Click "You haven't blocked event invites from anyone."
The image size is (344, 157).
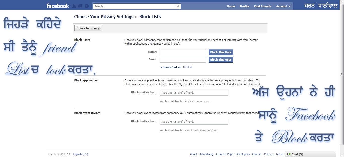click(189, 130)
